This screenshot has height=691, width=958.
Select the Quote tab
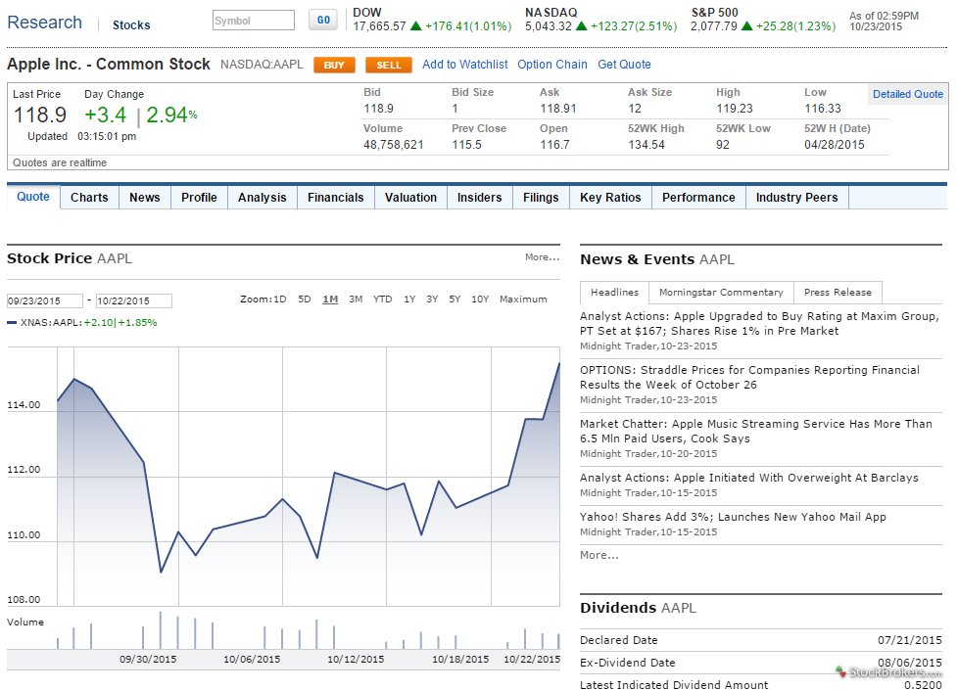pos(33,197)
